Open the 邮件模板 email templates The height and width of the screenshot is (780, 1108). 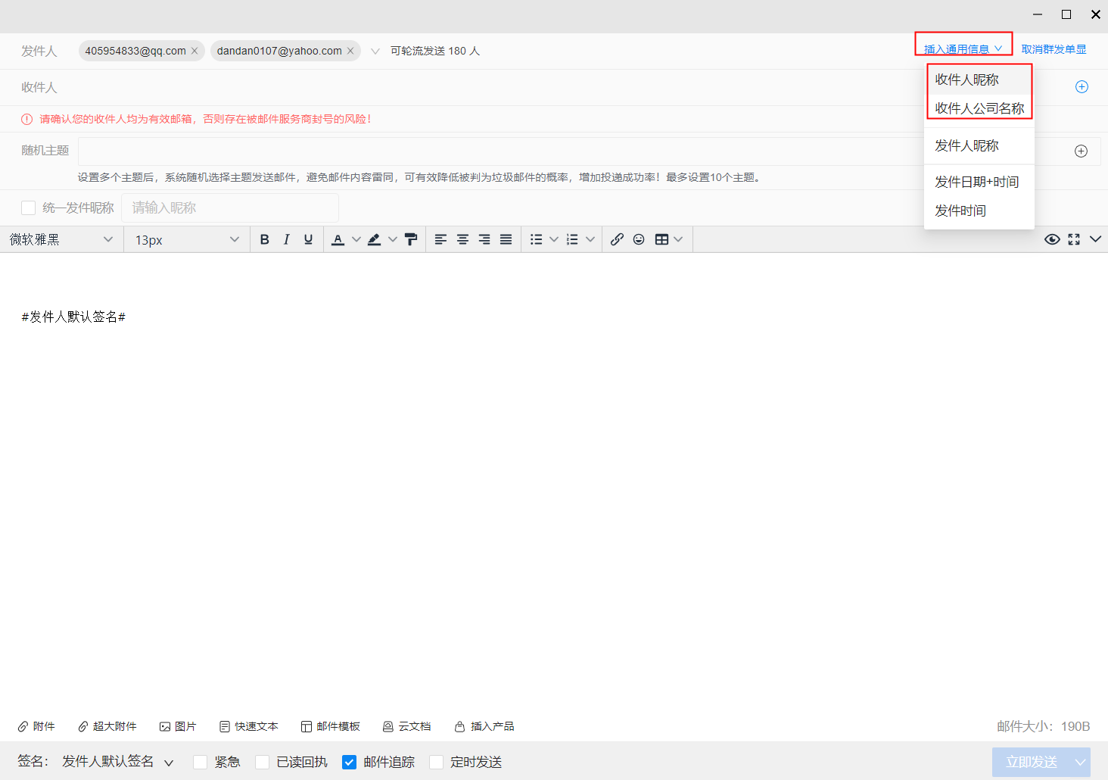331,726
